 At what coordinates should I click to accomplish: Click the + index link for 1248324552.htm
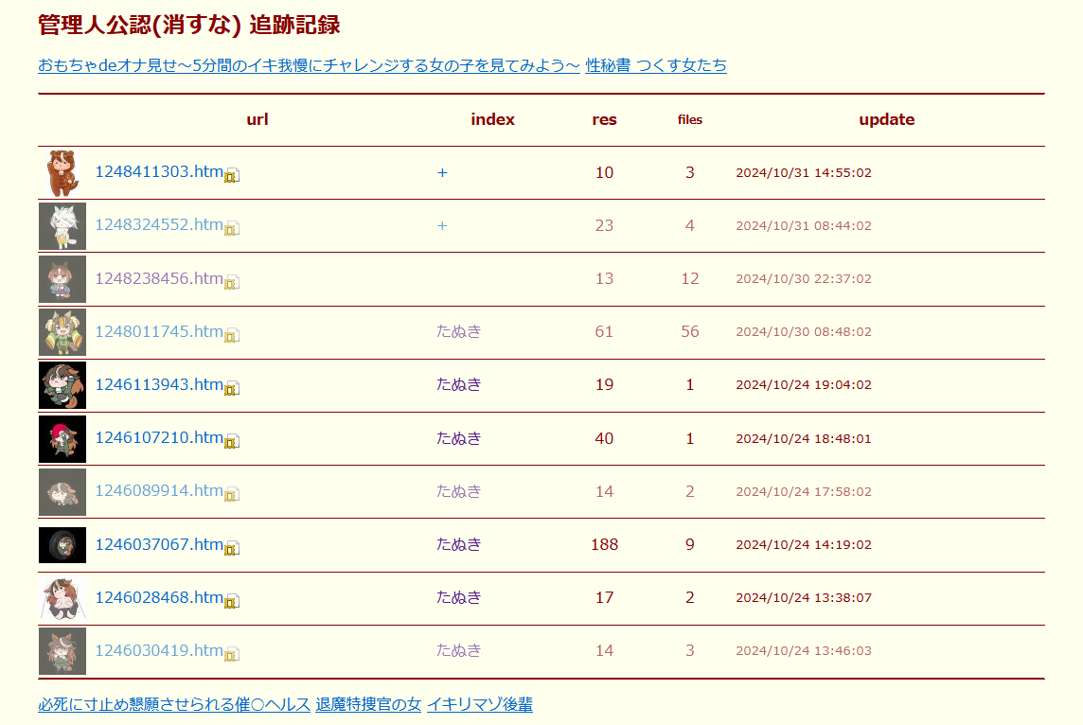coord(442,225)
